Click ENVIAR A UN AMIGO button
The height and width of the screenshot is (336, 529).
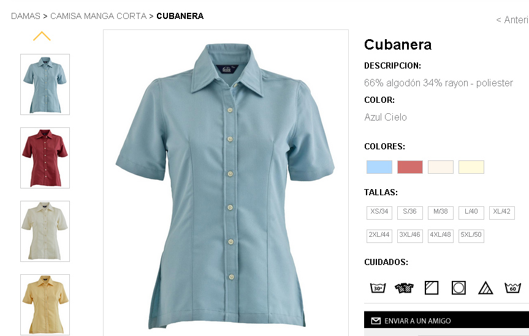446,320
